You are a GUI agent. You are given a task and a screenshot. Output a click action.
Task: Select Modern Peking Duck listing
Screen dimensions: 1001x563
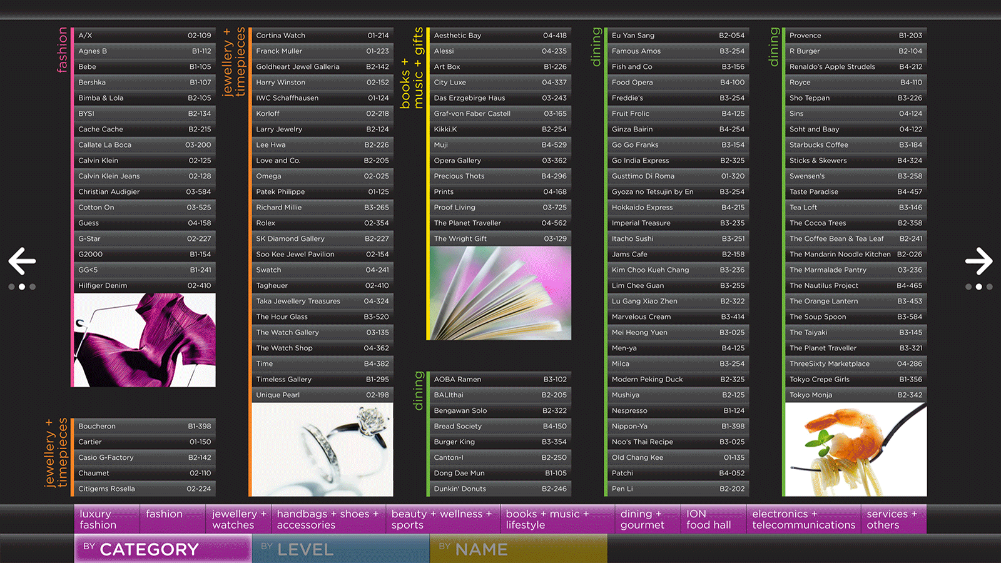point(678,380)
